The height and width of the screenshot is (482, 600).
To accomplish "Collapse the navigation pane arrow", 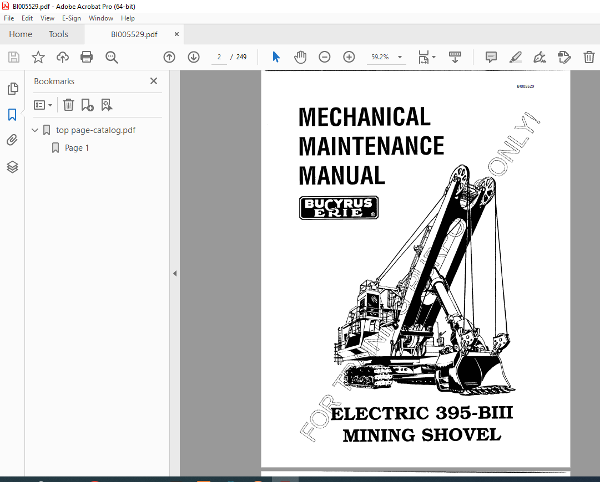I will pyautogui.click(x=175, y=274).
